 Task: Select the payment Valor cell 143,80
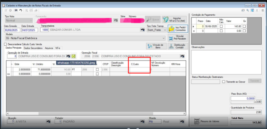[x=233, y=26]
